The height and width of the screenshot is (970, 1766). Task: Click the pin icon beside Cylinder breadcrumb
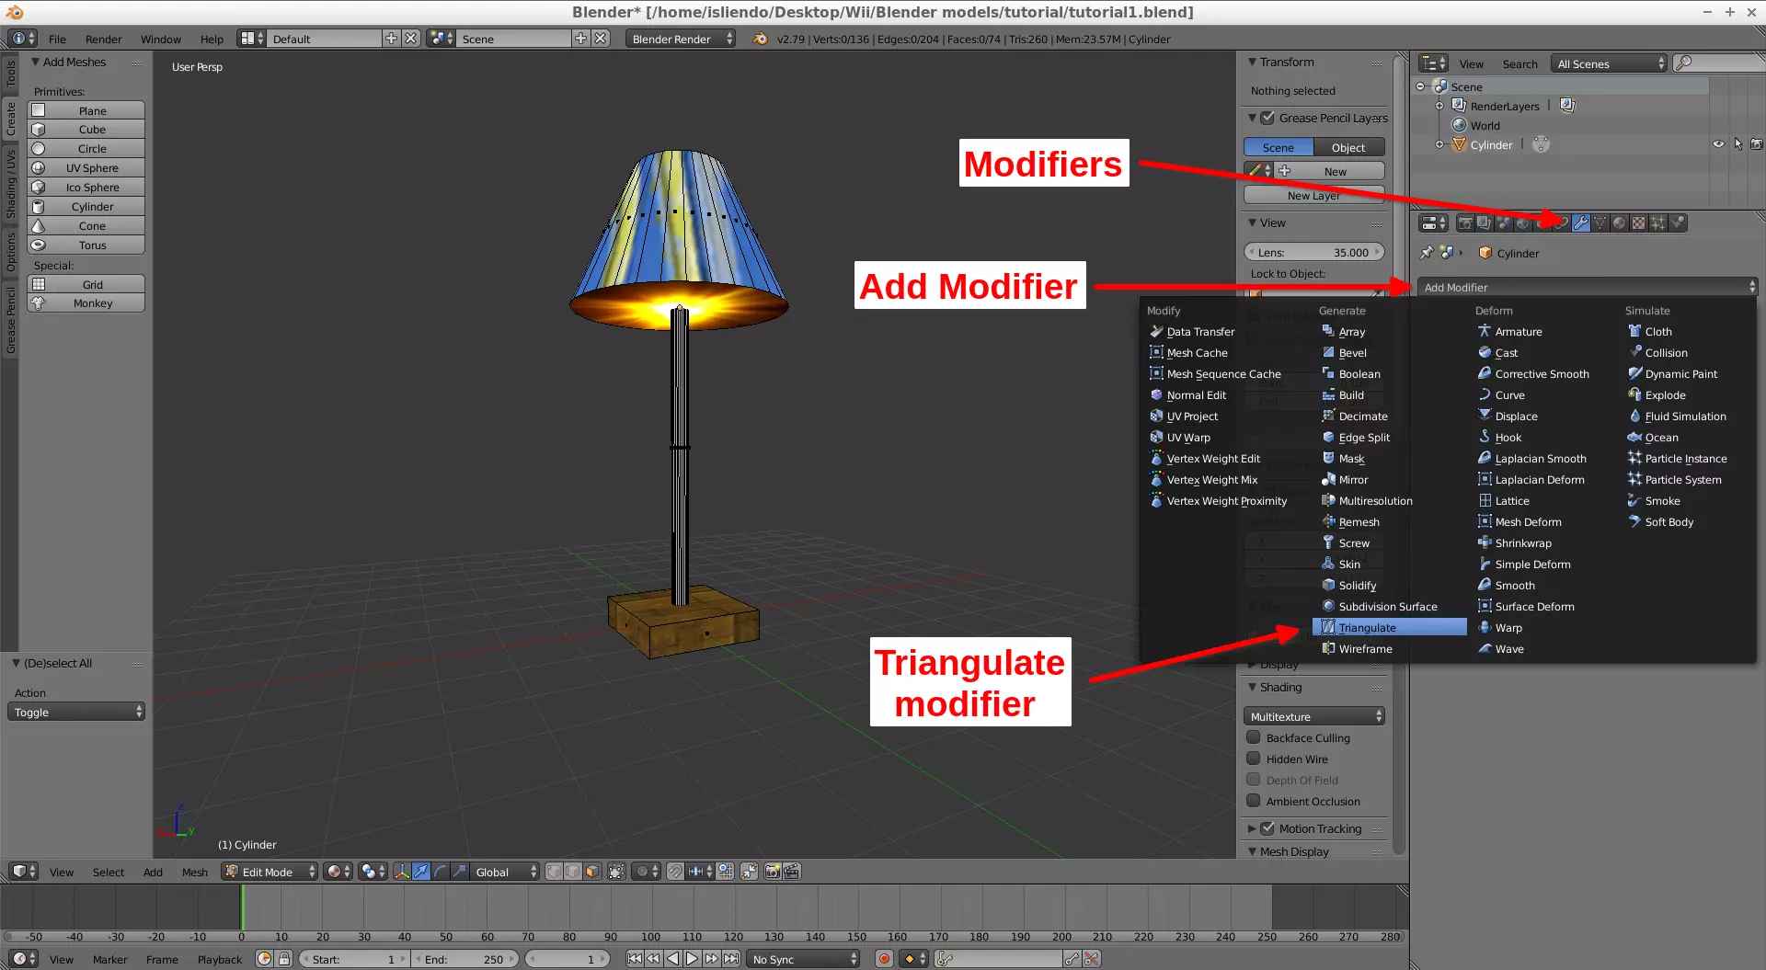1427,253
